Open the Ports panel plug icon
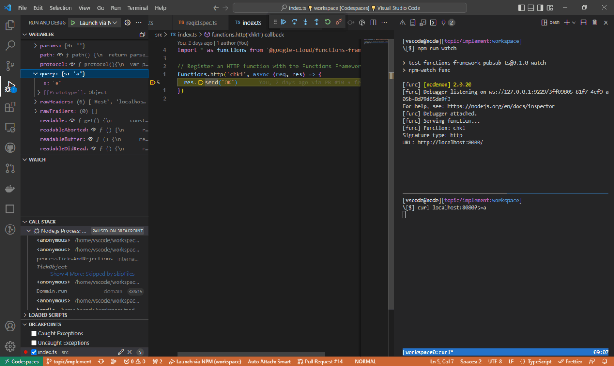Screen dimensions: 614x366 click(443, 22)
